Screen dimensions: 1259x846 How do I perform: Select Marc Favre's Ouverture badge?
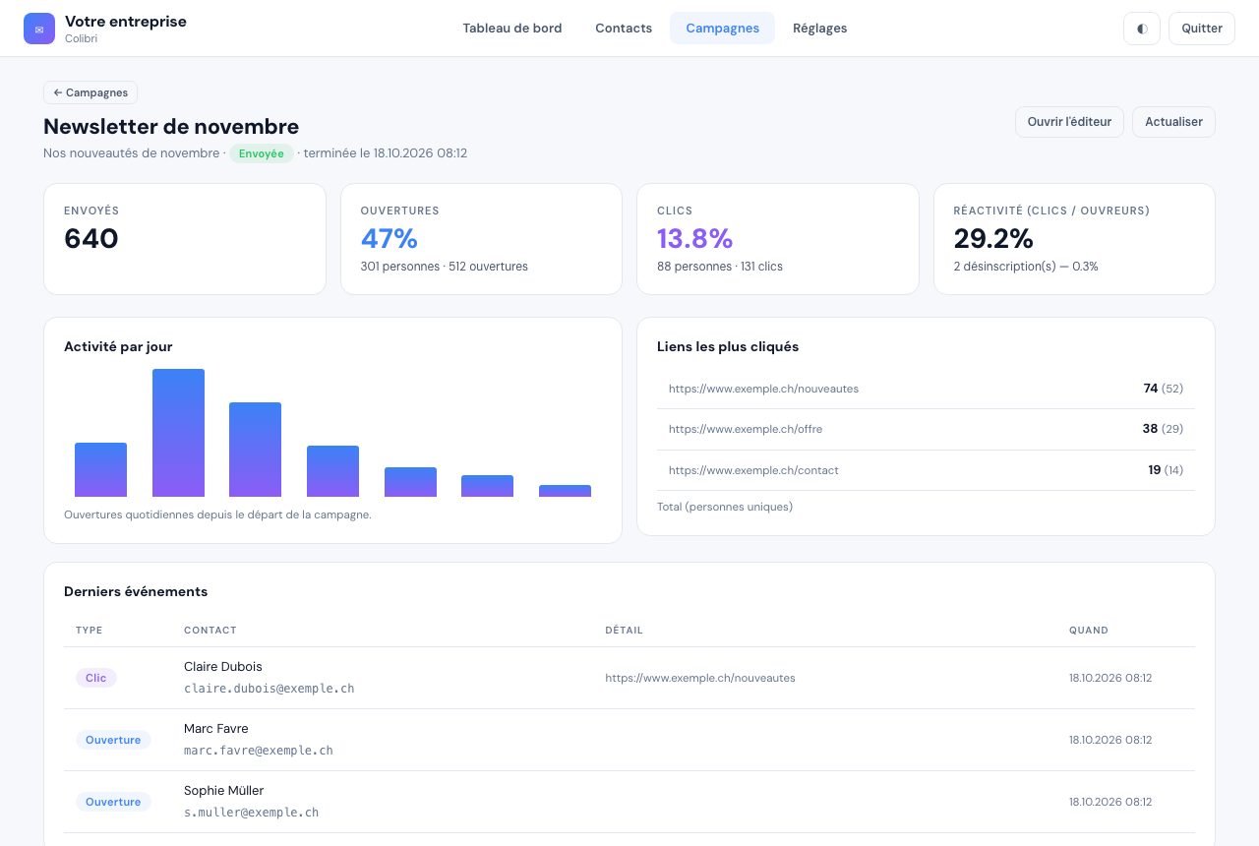[113, 740]
